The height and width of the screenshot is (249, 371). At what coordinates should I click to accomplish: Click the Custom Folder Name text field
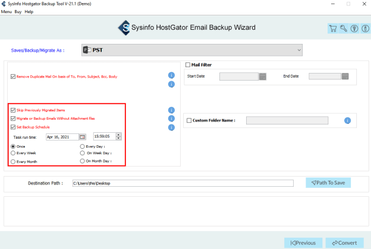tap(287, 120)
